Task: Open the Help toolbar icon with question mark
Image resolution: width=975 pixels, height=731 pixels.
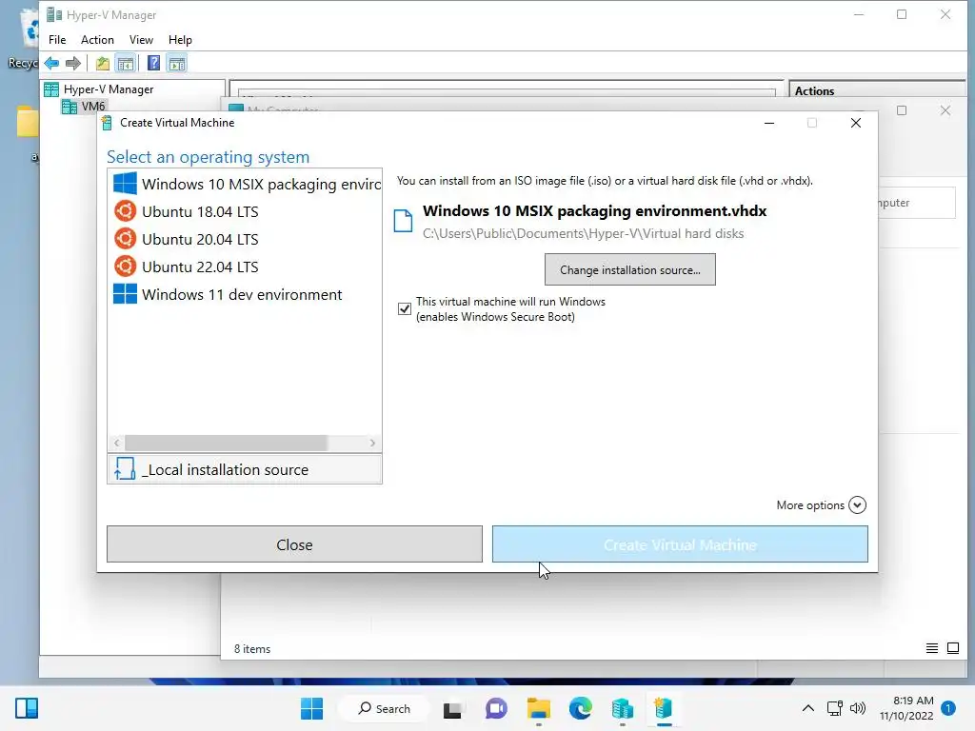Action: coord(153,63)
